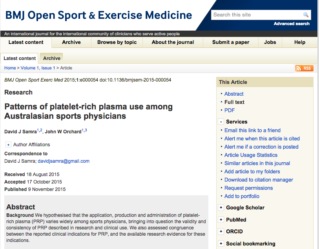Click Email this link to a friend
The height and width of the screenshot is (249, 319).
252,130
